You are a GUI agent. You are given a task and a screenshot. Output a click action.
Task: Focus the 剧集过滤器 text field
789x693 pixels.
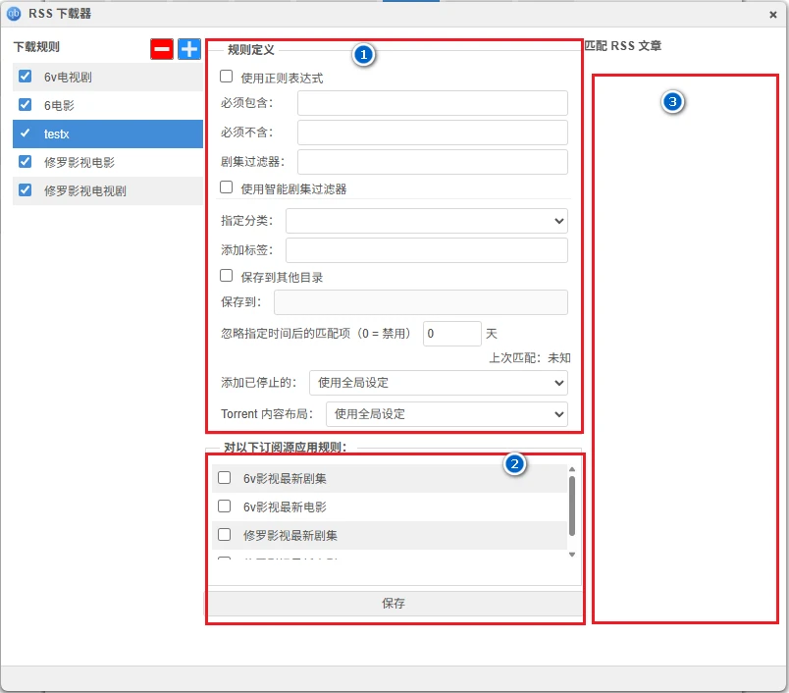432,162
